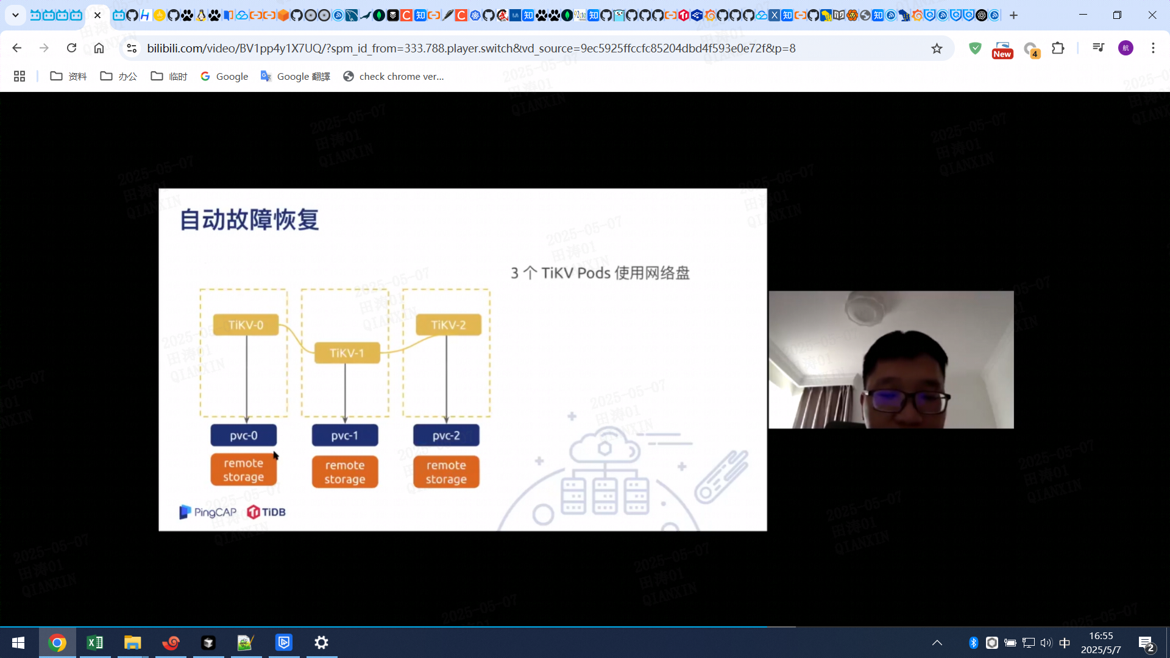Click the bilibili URL address bar
Screen dimensions: 1170x658
470,48
